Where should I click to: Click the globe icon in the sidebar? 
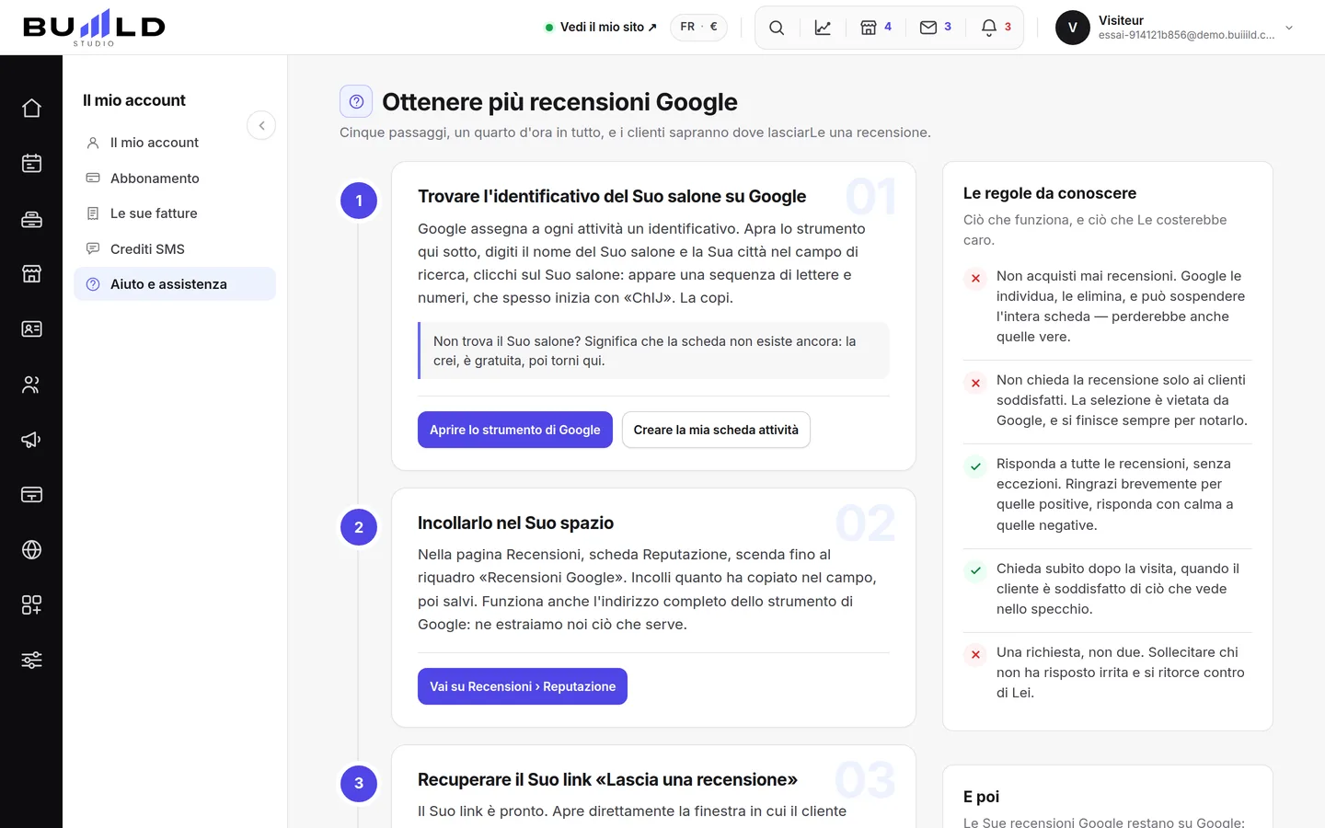(31, 550)
